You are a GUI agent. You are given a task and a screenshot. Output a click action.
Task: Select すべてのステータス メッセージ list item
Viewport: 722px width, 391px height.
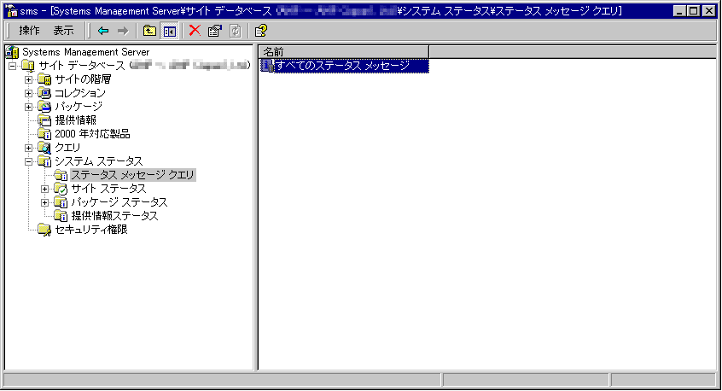point(351,66)
